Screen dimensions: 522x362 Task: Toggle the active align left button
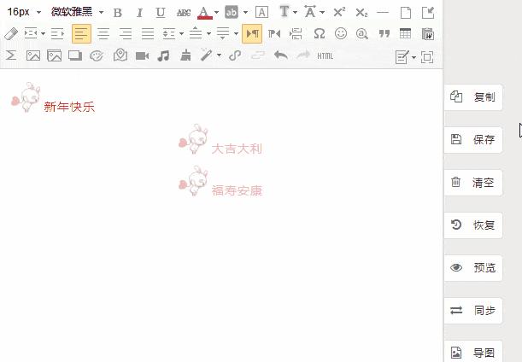81,33
